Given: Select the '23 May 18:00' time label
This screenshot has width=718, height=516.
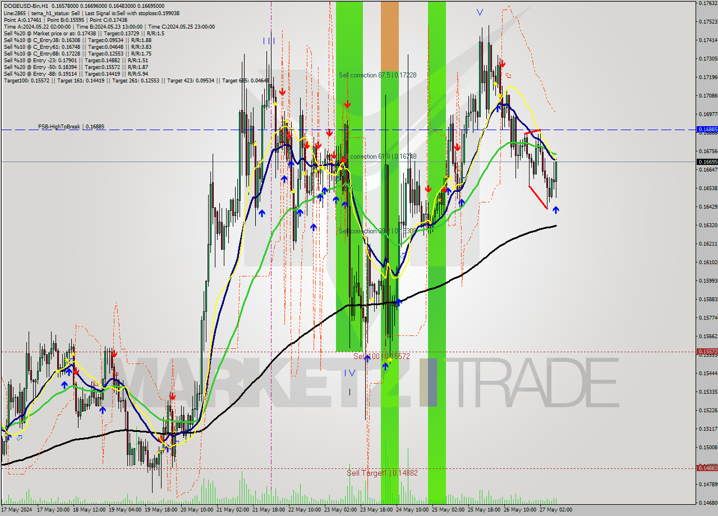Looking at the screenshot, I should [x=376, y=510].
